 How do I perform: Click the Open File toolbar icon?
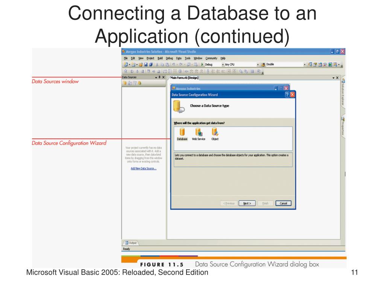click(141, 64)
